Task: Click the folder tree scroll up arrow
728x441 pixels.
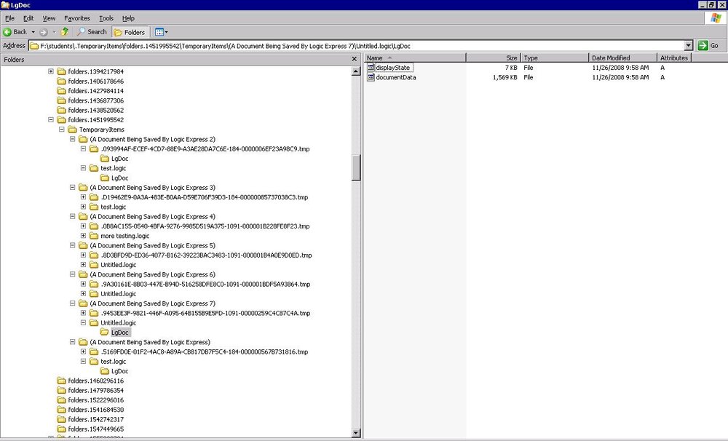Action: [x=356, y=71]
